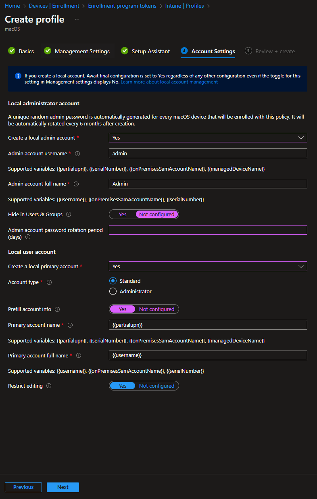
Task: Click info icon for Hide in Users & Groups
Action: [69, 215]
